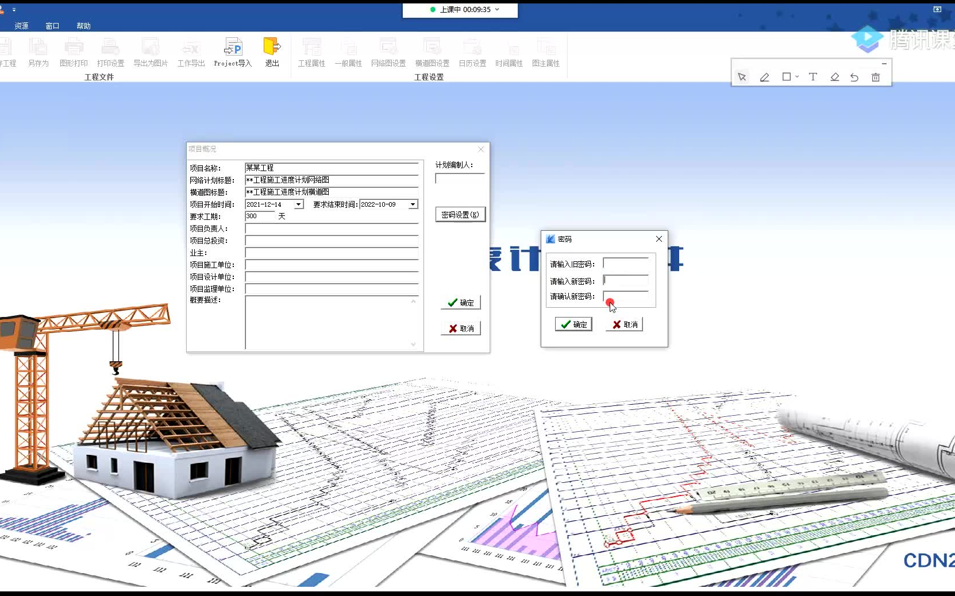Click the 项目监理单位 input field

tap(332, 289)
